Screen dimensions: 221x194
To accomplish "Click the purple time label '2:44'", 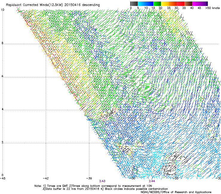I will 152,181.
